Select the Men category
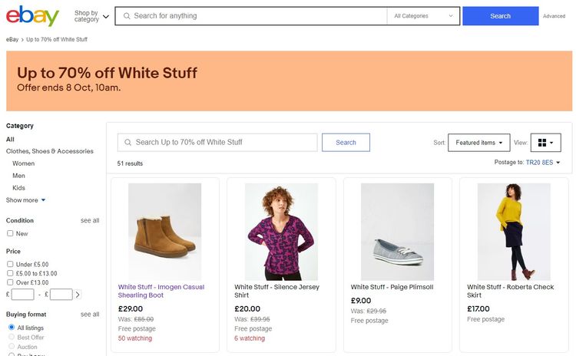 pos(18,176)
